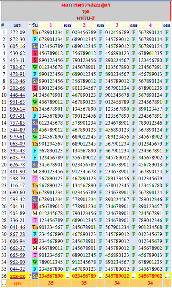Select the ? marker in row 36
This screenshot has width=172, height=288.
click(30, 276)
